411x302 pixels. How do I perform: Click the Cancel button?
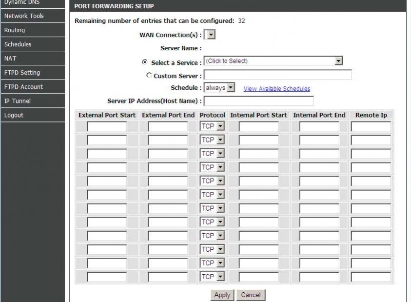pyautogui.click(x=251, y=295)
